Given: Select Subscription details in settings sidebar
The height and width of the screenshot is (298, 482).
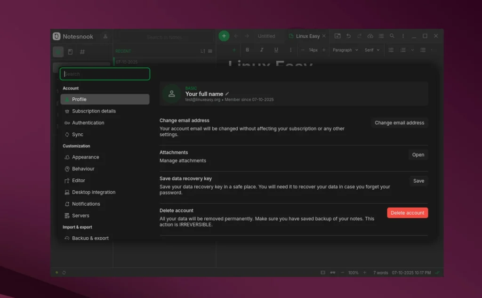Looking at the screenshot, I should click(94, 111).
